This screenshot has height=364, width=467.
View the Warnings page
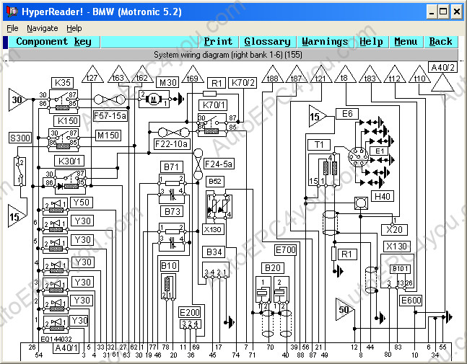coord(325,42)
